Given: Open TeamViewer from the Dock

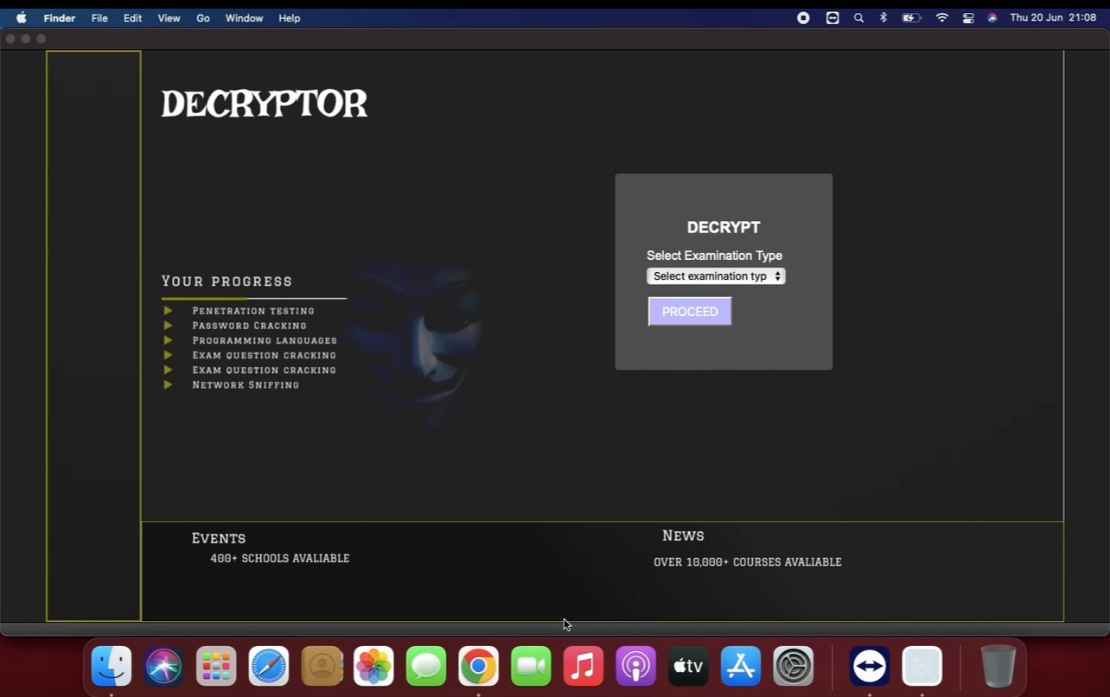Looking at the screenshot, I should tap(869, 667).
